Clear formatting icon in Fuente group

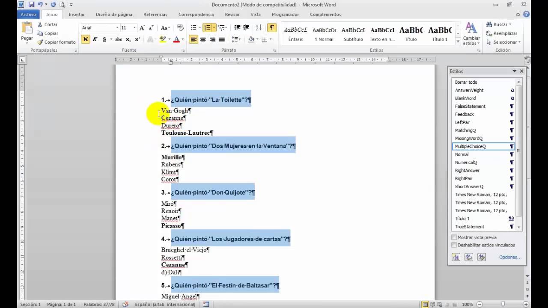tap(180, 28)
